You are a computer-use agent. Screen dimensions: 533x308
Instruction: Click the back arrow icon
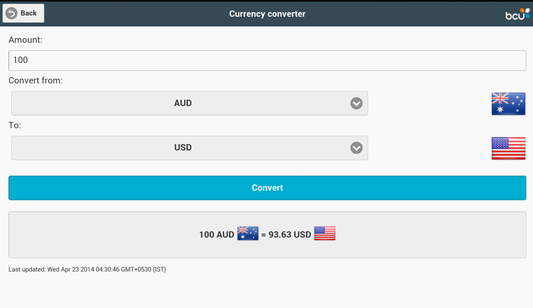pos(11,13)
